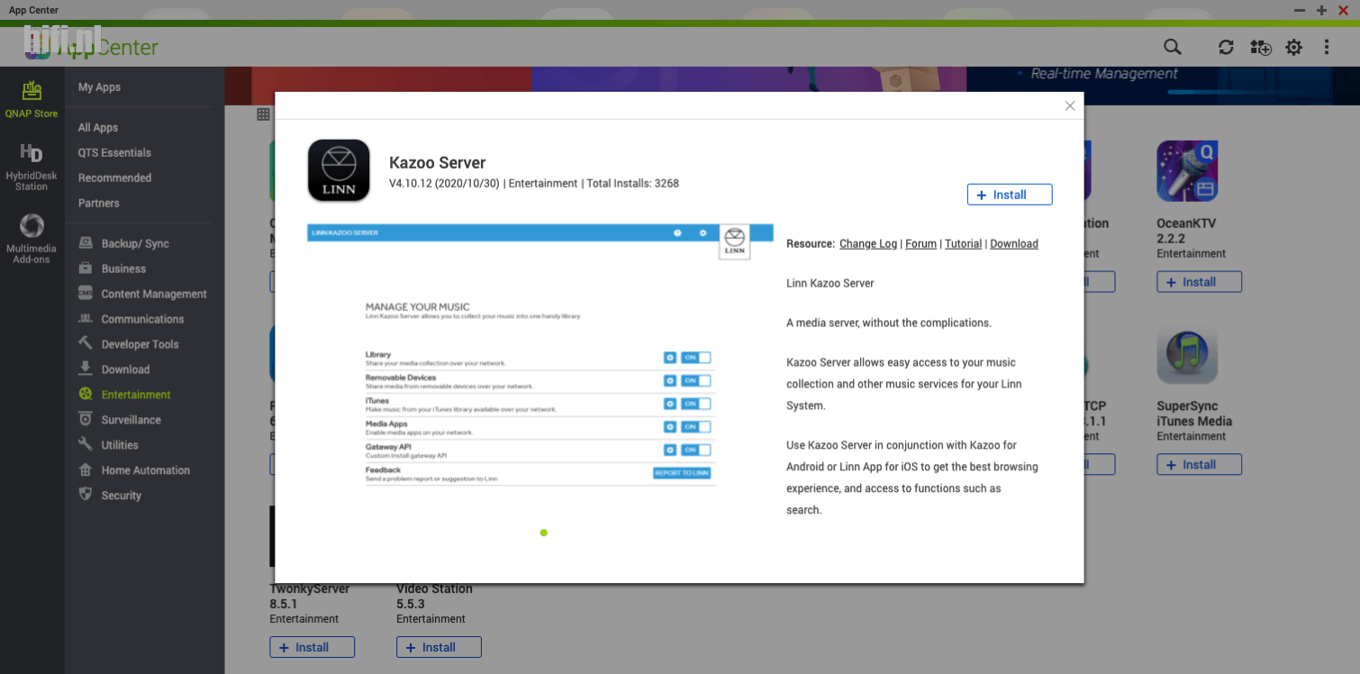
Task: Click the Communications category icon
Action: pos(86,319)
